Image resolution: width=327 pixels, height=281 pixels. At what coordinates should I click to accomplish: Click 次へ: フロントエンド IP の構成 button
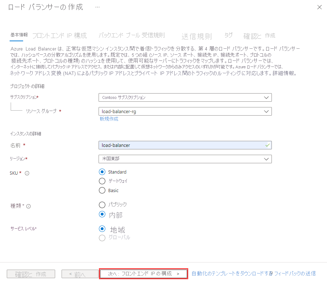pyautogui.click(x=143, y=274)
